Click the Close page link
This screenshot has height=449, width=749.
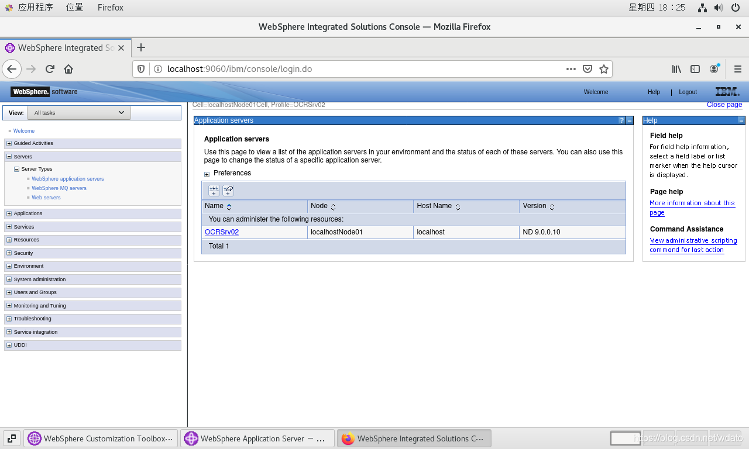(724, 105)
